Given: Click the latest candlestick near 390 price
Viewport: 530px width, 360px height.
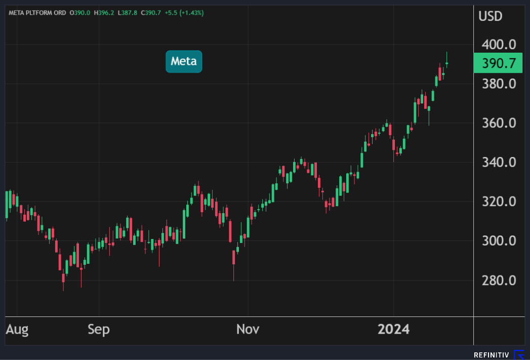Looking at the screenshot, I should 446,63.
